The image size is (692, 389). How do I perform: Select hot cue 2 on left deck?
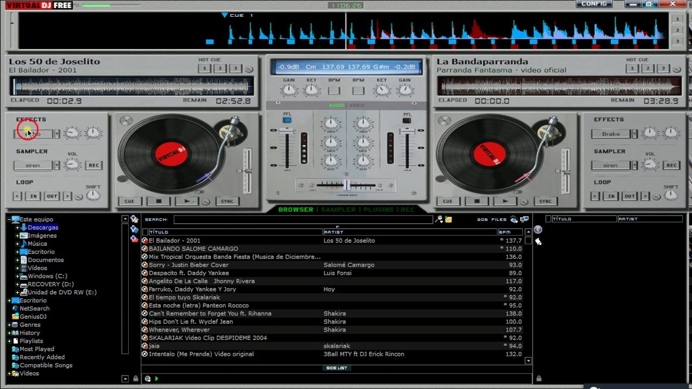219,69
